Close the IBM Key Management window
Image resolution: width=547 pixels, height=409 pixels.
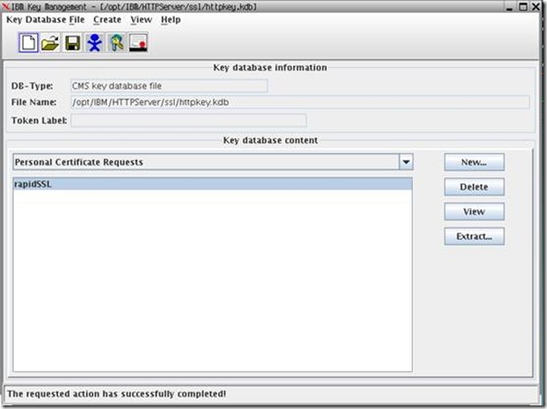click(x=535, y=6)
